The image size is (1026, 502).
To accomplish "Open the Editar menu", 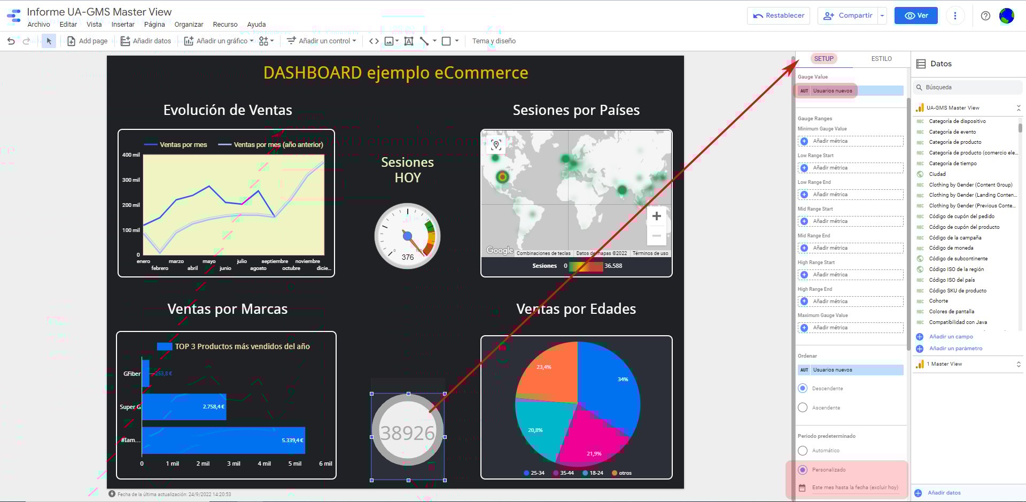I will tap(68, 25).
